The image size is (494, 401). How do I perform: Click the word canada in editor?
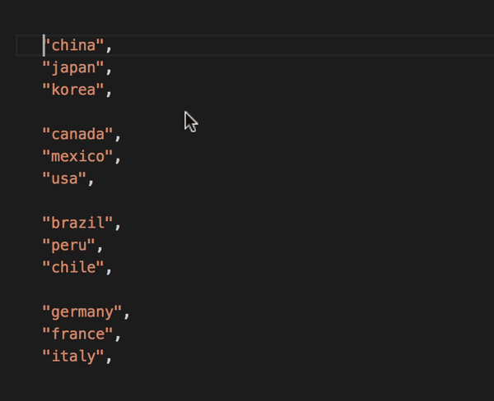pos(78,134)
